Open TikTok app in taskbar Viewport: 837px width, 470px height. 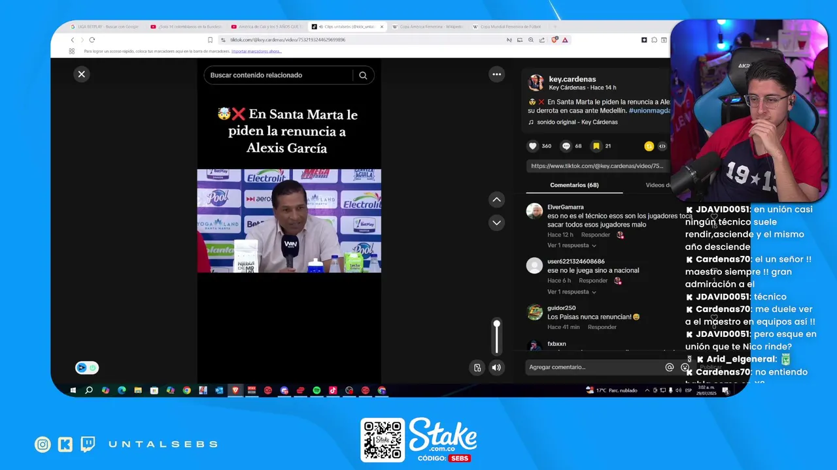pos(333,390)
